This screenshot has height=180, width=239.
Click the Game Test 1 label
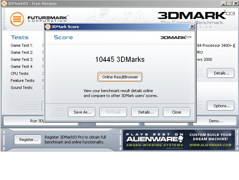(22, 45)
